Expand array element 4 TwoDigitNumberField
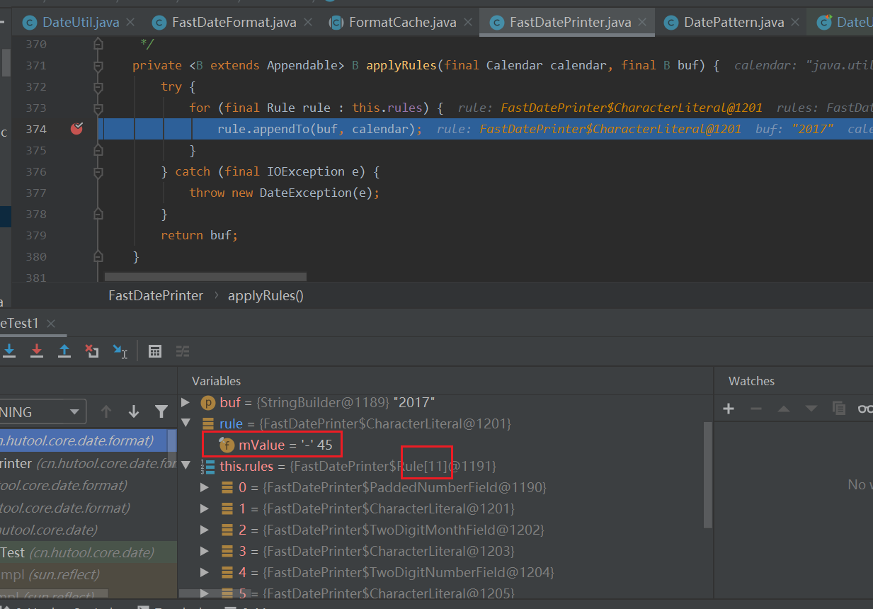Image resolution: width=873 pixels, height=609 pixels. [205, 572]
